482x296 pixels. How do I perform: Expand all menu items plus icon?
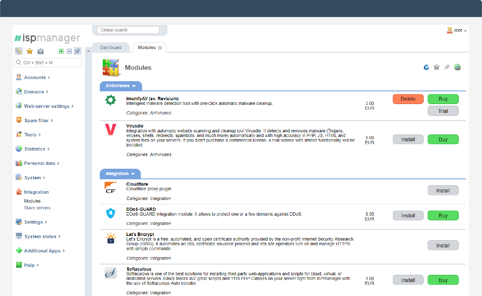tap(61, 51)
